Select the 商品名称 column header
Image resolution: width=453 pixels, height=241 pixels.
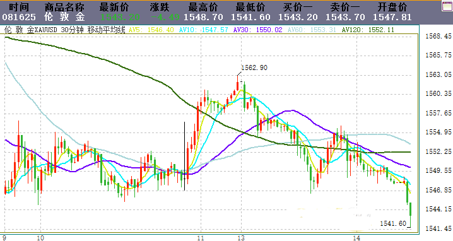click(x=64, y=7)
